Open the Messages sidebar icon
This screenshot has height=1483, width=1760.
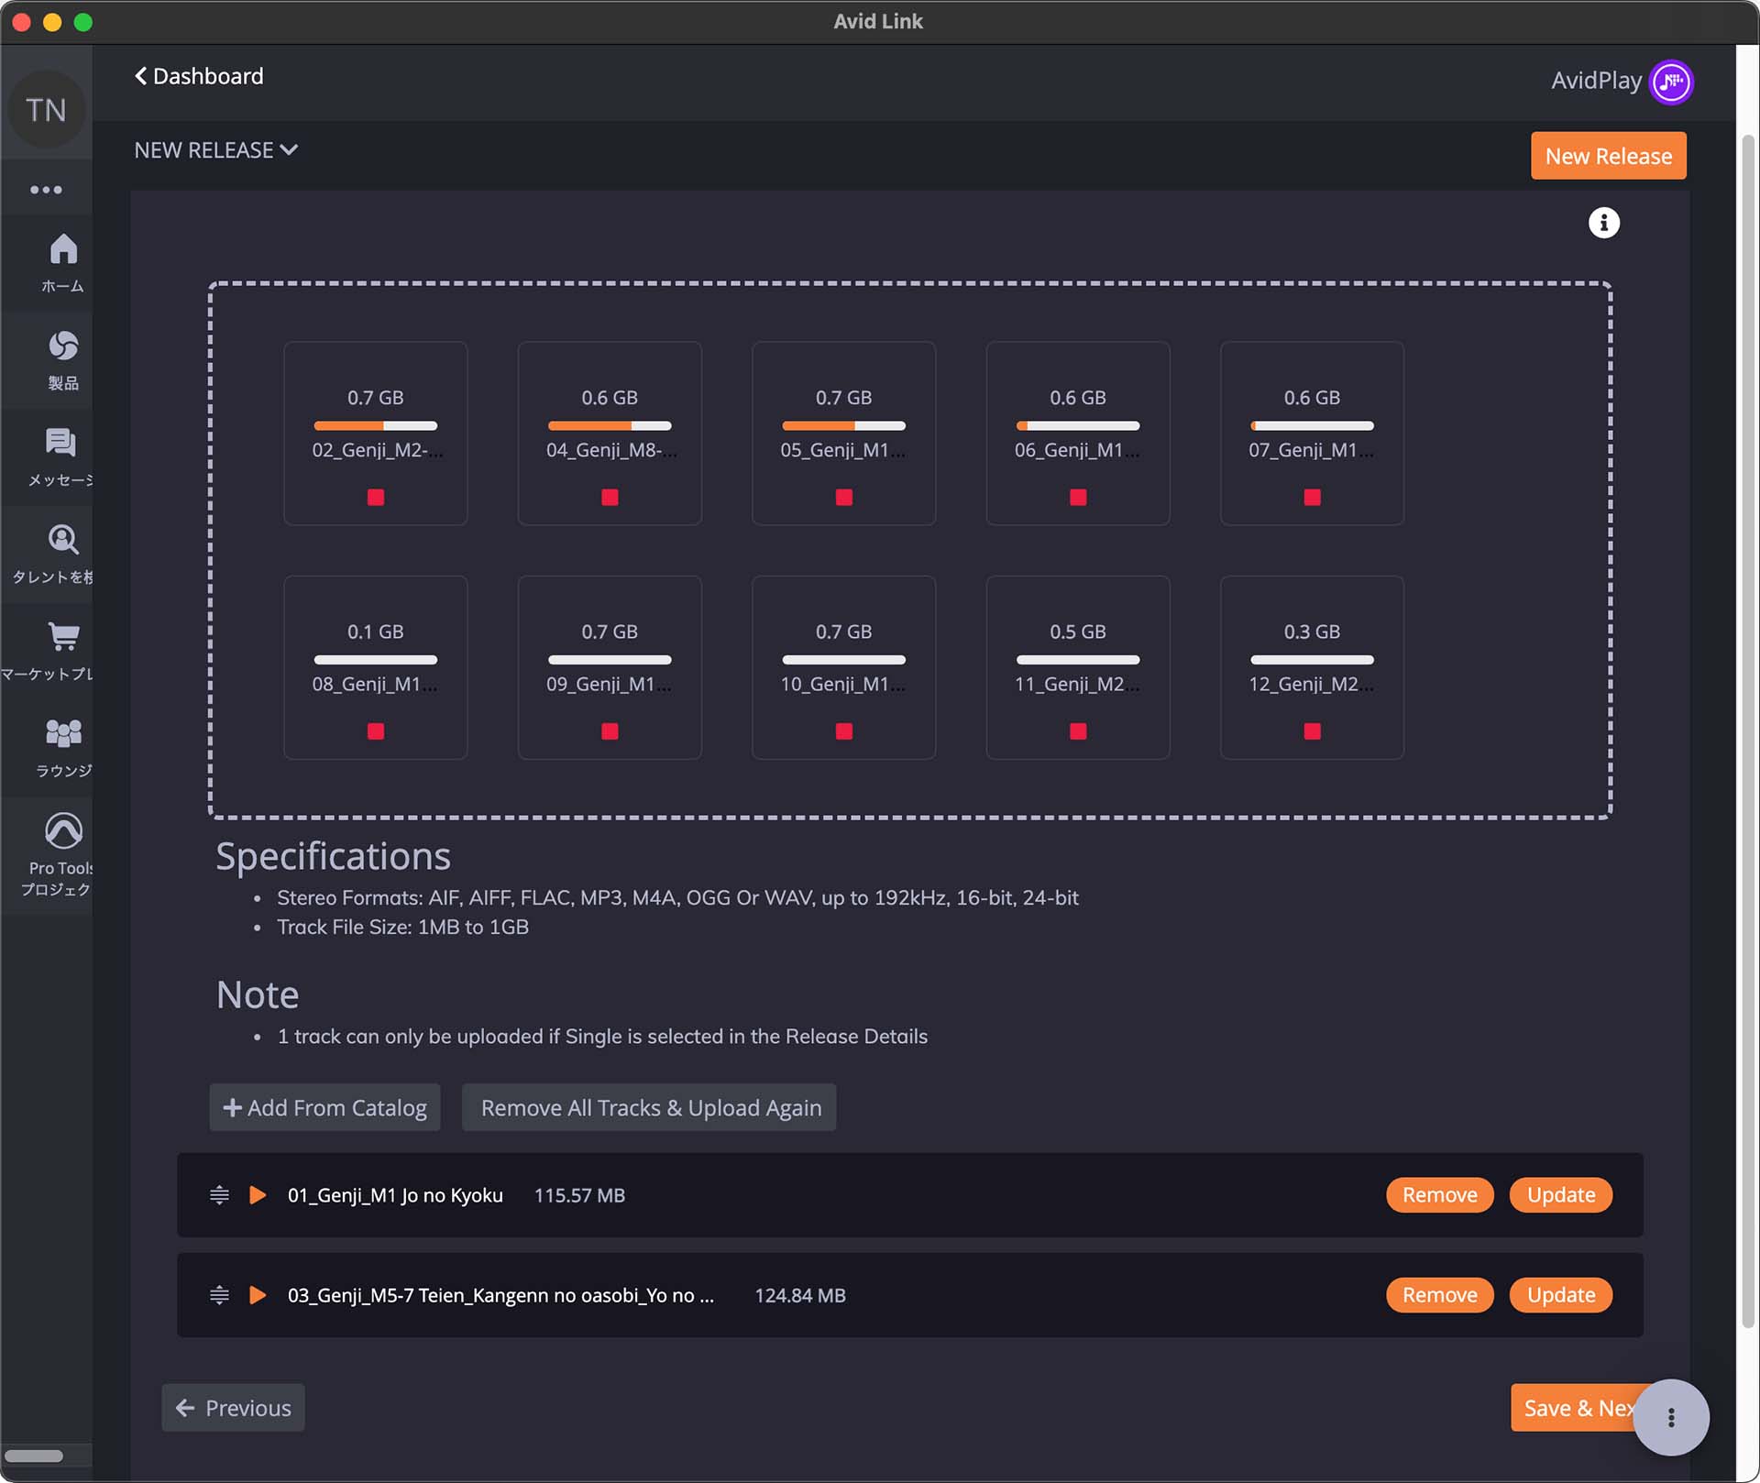pyautogui.click(x=60, y=444)
